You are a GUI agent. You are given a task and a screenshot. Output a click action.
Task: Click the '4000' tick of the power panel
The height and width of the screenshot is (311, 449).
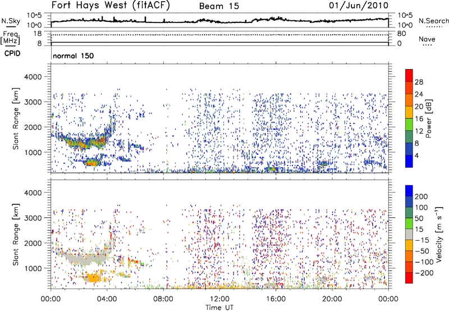(33, 77)
